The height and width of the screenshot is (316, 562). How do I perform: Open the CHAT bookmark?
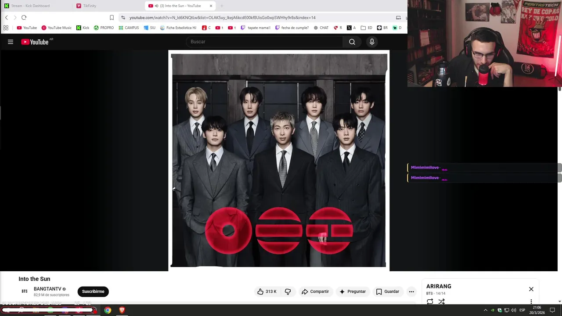pos(321,28)
